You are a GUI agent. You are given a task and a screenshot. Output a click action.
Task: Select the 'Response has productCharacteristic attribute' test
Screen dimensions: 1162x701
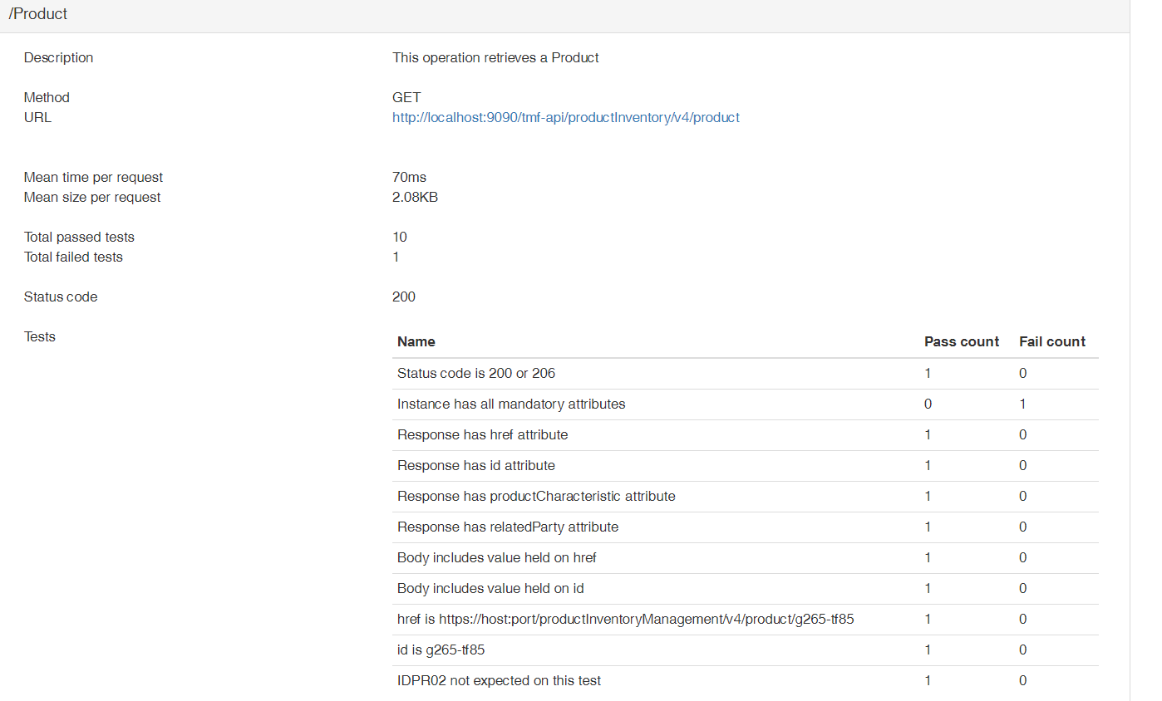(x=536, y=496)
